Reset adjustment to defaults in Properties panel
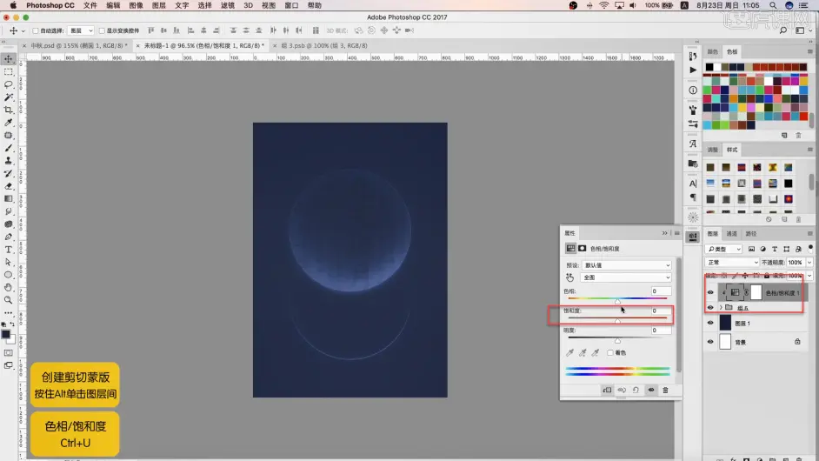This screenshot has height=461, width=819. pos(636,390)
